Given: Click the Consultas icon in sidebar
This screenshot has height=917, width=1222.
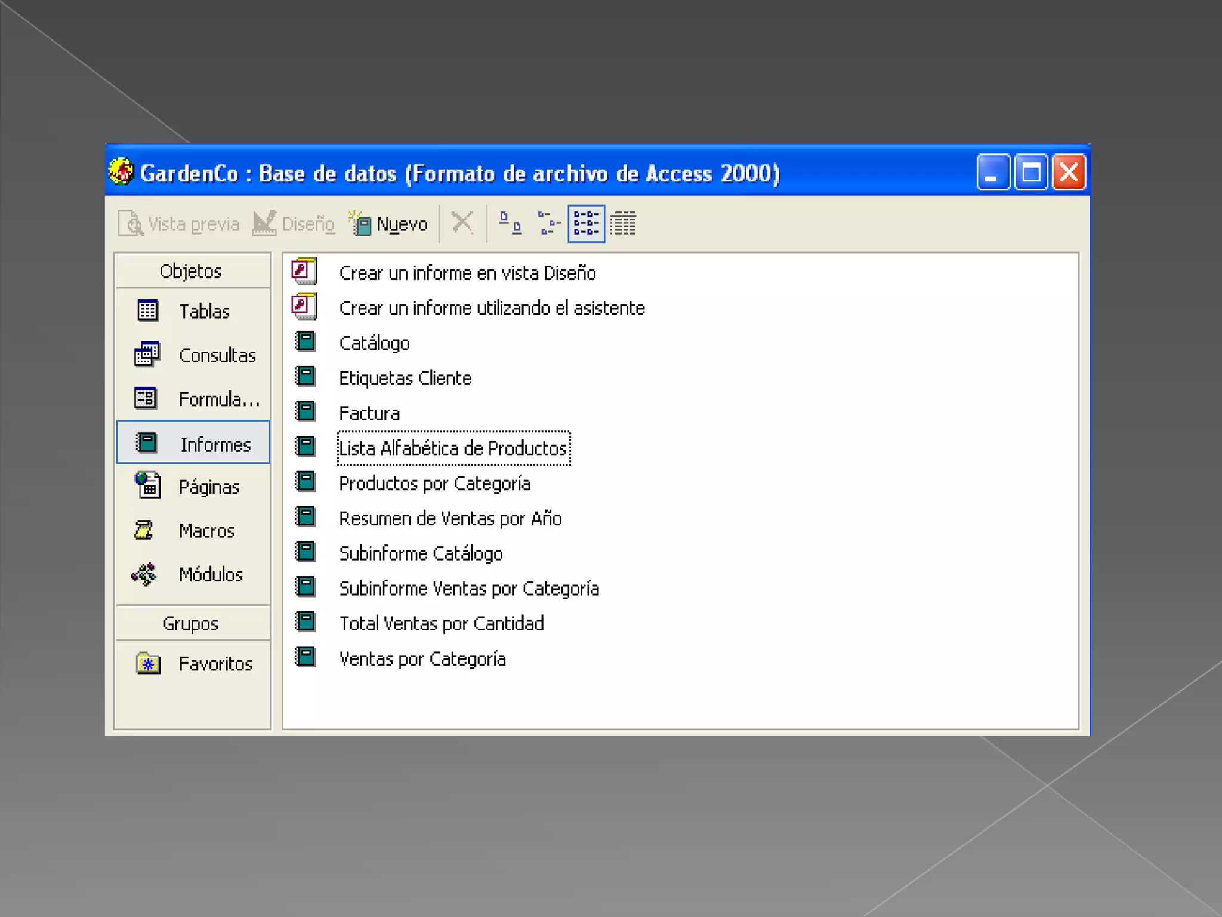Looking at the screenshot, I should click(x=147, y=354).
